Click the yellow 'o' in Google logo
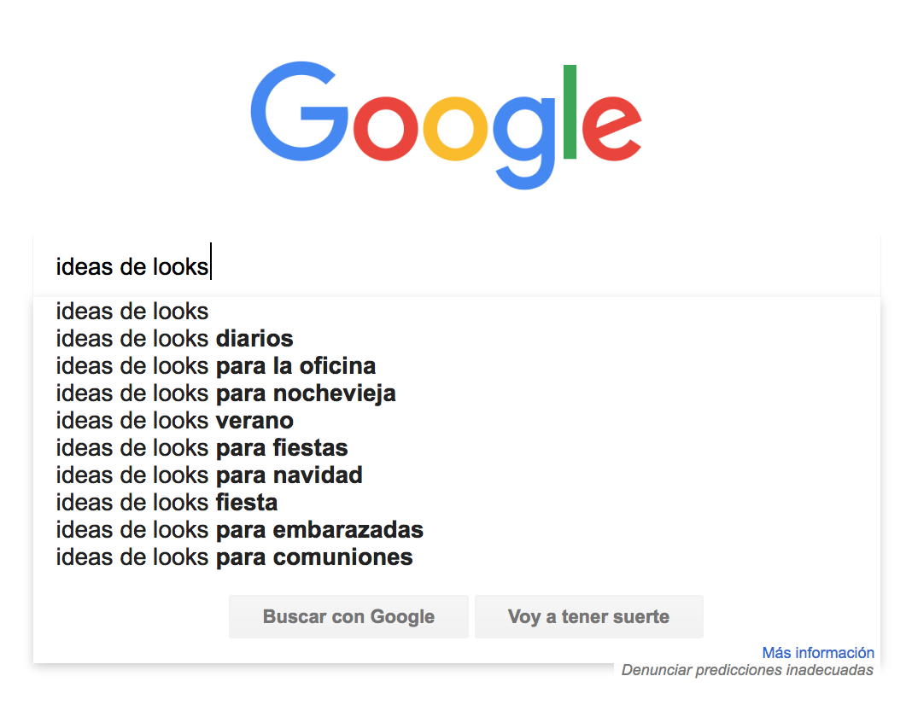 pos(455,128)
